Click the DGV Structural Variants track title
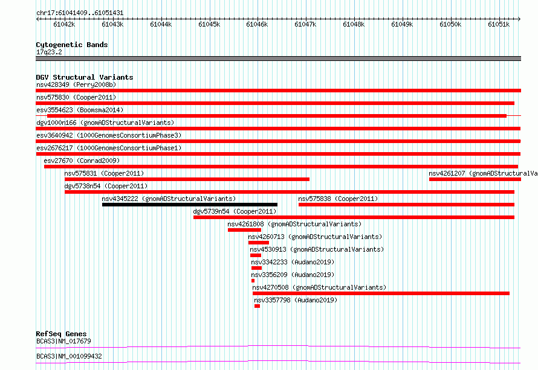This screenshot has width=538, height=370. pyautogui.click(x=85, y=77)
